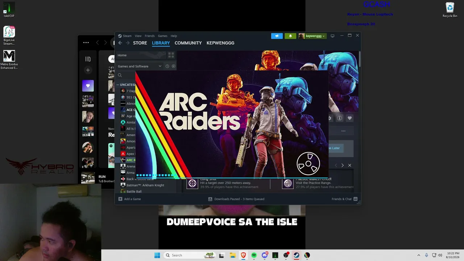
Task: Click plus create button in Spotify sidebar
Action: coord(88,70)
